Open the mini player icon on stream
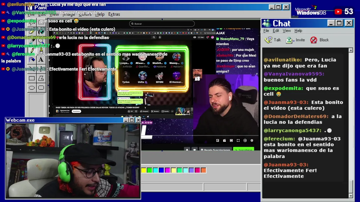 [x=217, y=140]
